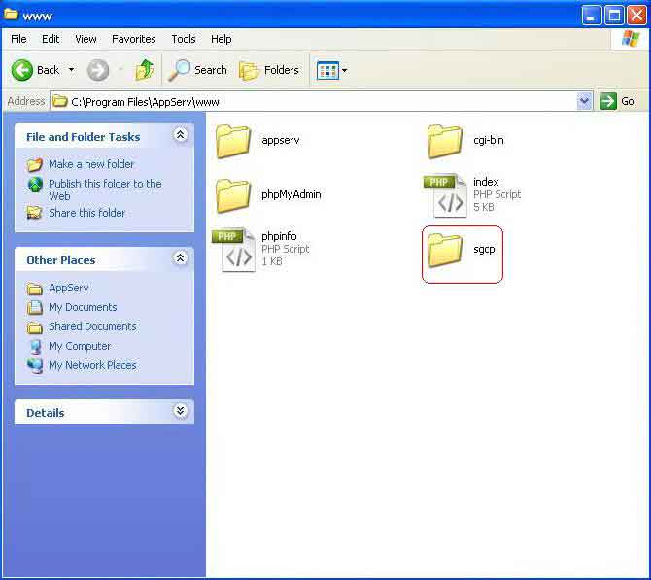Click the Shared Documents folder icon
Image resolution: width=651 pixels, height=580 pixels.
tap(35, 327)
